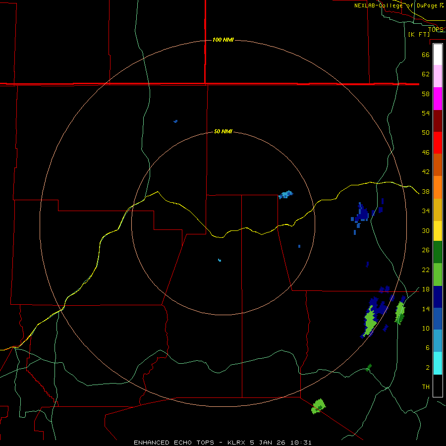Image resolution: width=446 pixels, height=446 pixels.
Task: Click the small blue echo just left of "50 NMI"
Action: click(x=175, y=121)
